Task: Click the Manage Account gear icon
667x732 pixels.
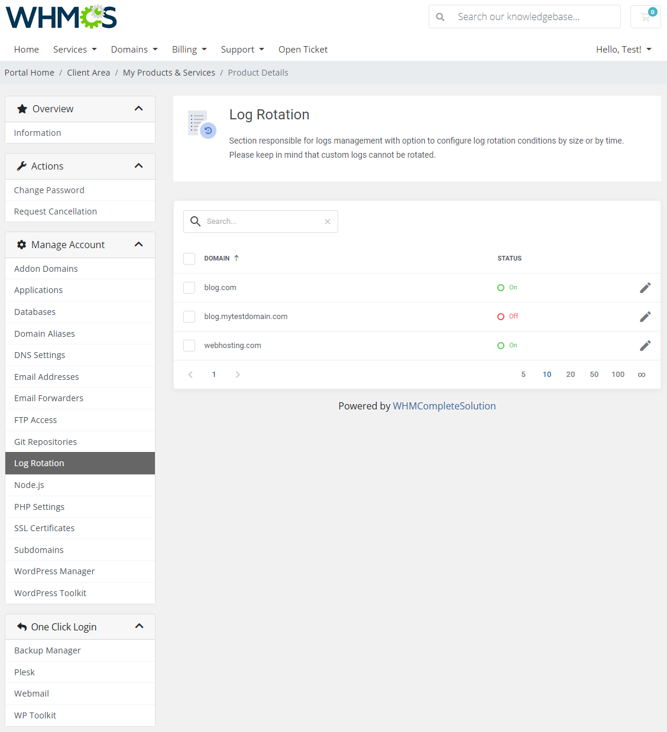Action: pyautogui.click(x=22, y=244)
